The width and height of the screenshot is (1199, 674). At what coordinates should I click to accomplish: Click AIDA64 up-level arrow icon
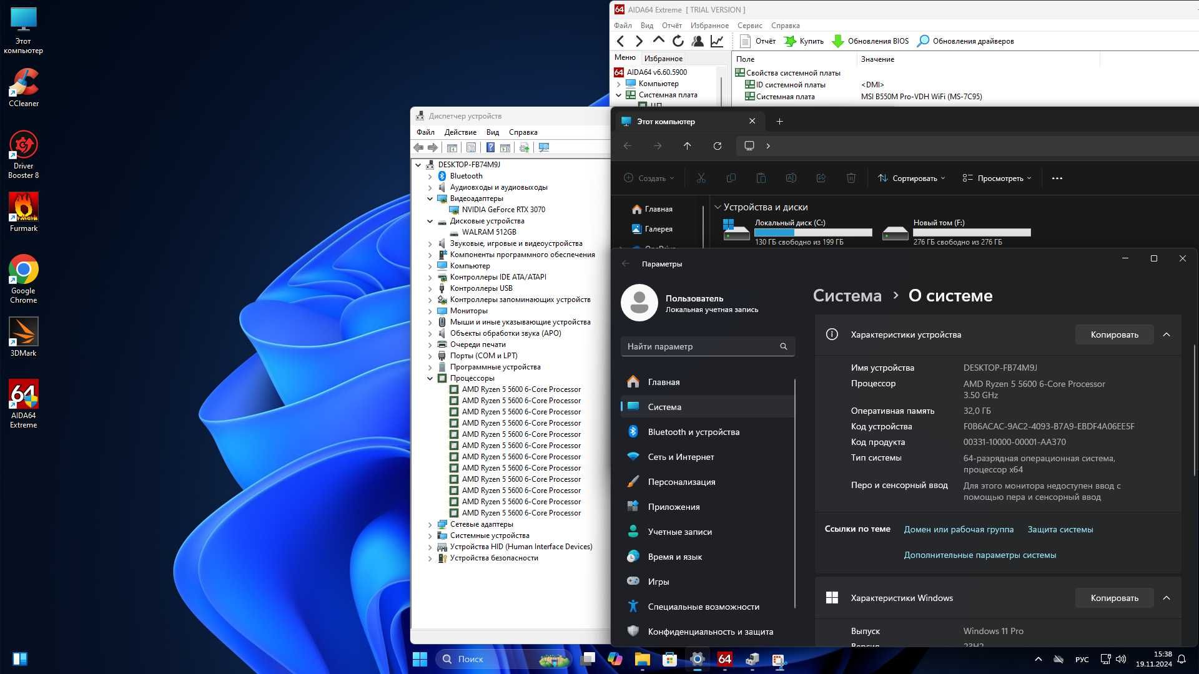658,41
